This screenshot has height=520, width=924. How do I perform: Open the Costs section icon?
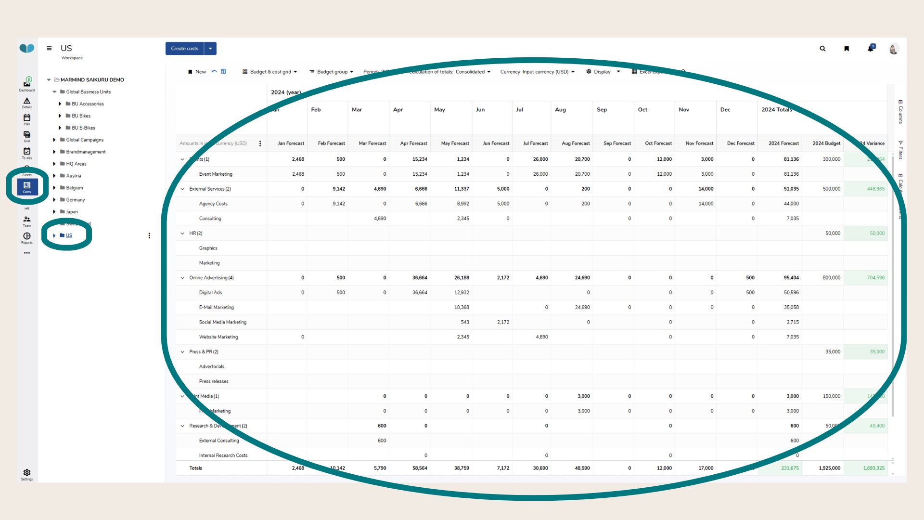(27, 187)
